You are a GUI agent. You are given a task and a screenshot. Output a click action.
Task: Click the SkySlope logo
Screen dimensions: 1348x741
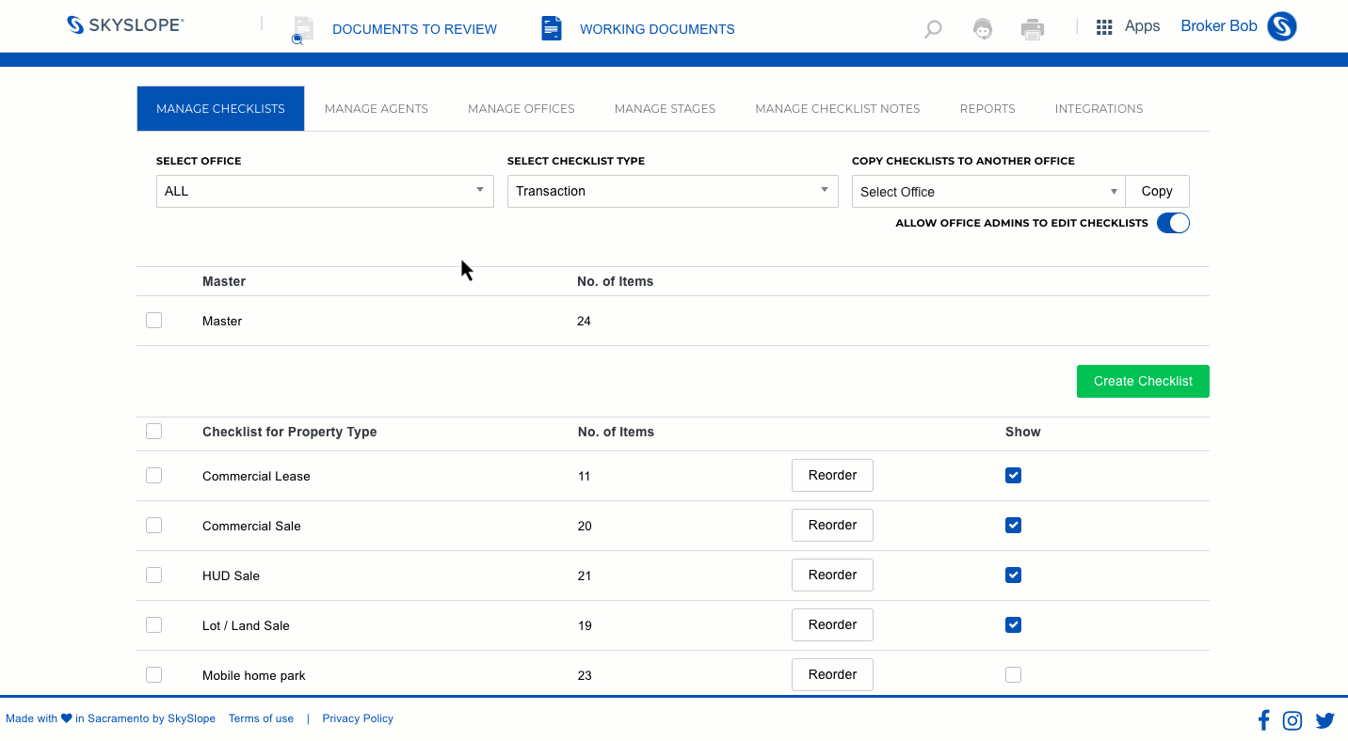coord(125,25)
